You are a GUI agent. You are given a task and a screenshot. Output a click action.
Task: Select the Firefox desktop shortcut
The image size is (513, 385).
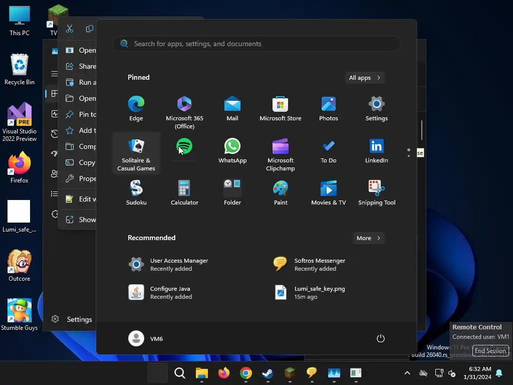pos(20,167)
